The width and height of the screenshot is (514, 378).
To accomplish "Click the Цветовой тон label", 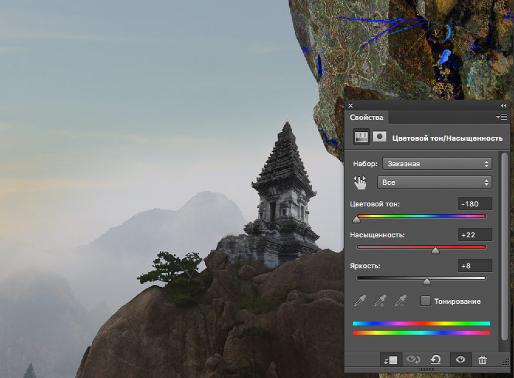I will [375, 204].
